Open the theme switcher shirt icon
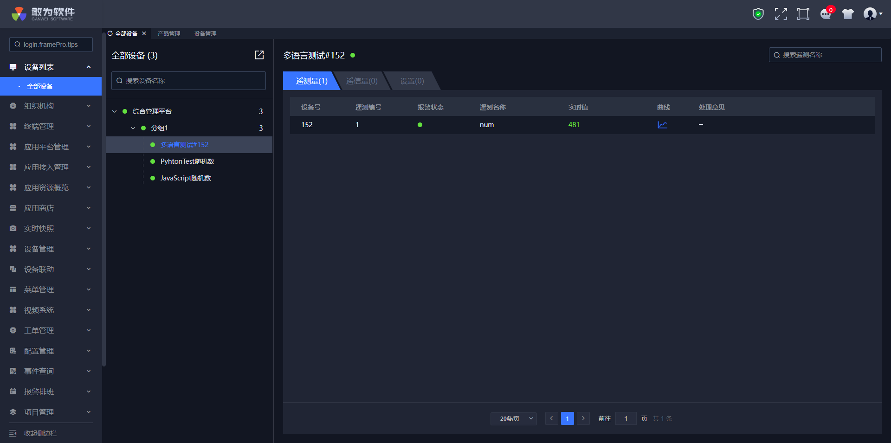Viewport: 891px width, 443px height. coord(848,14)
